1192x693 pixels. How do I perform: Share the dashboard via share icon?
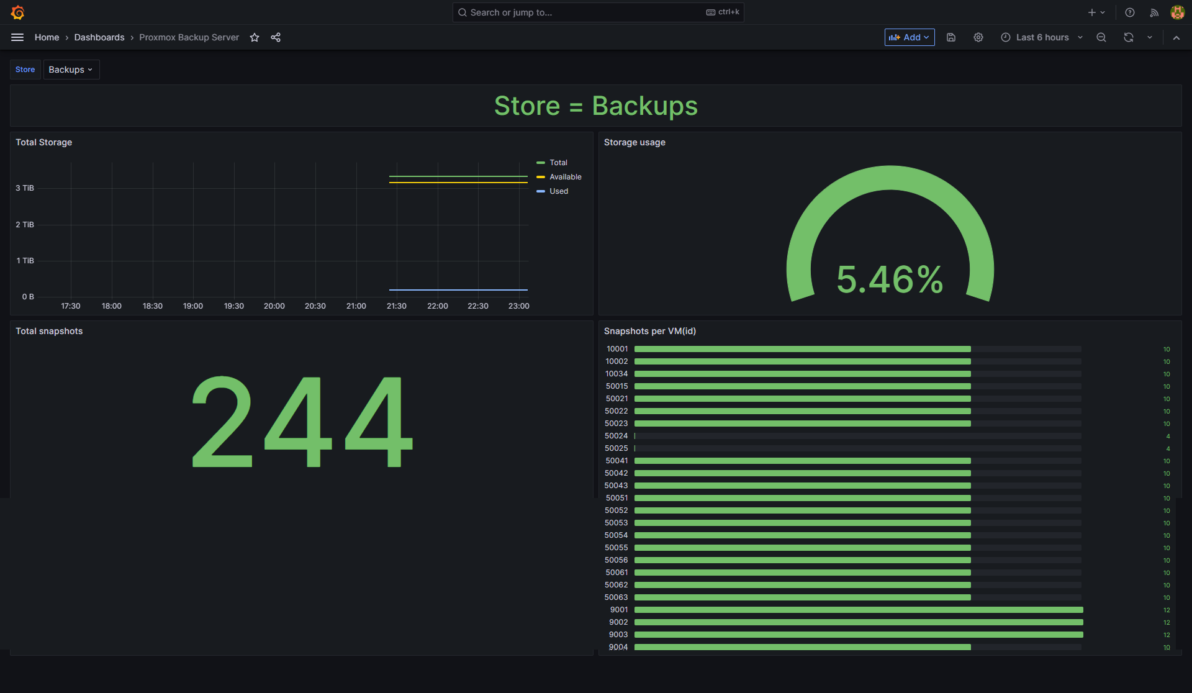276,37
